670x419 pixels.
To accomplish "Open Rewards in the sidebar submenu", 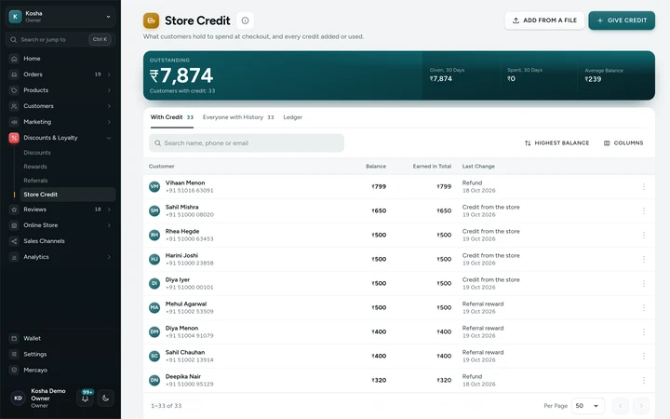I will (35, 167).
